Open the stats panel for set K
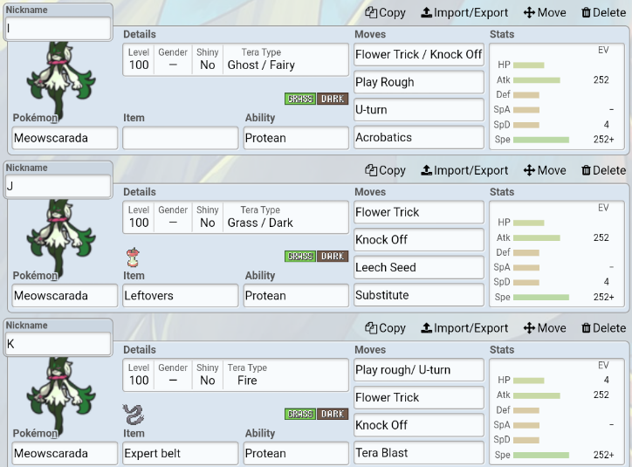 click(557, 412)
